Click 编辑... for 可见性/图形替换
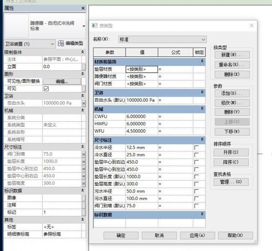This screenshot has height=251, width=272. pyautogui.click(x=62, y=81)
